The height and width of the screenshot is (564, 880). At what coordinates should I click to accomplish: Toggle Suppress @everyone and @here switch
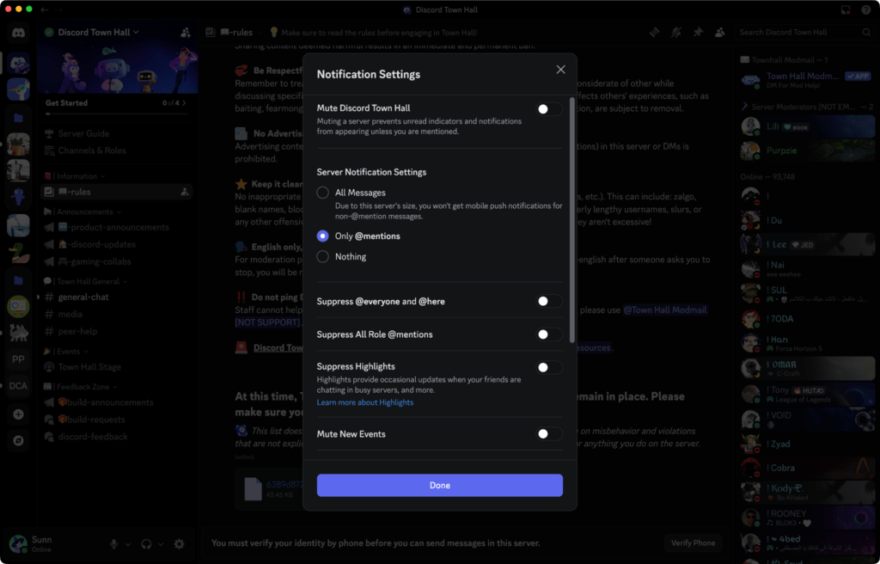549,301
